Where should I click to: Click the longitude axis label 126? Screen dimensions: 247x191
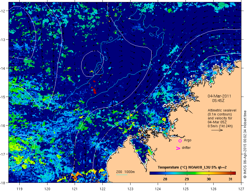point(213,189)
